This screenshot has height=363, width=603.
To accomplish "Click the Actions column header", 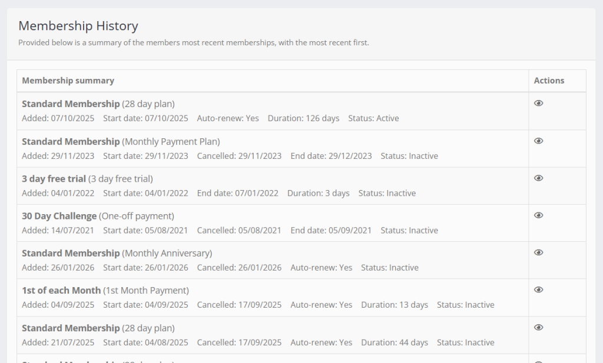I will 549,81.
